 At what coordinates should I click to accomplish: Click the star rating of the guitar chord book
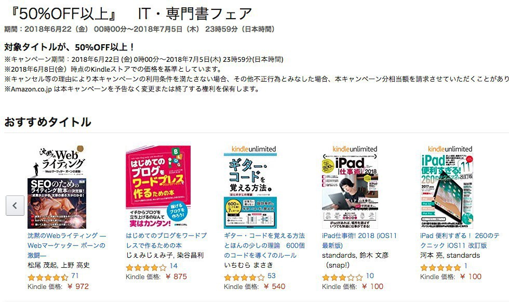click(x=244, y=278)
